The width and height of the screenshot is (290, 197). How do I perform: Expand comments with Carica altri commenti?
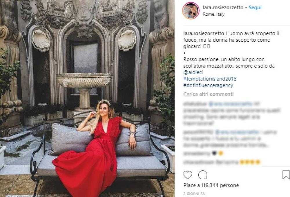(209, 94)
